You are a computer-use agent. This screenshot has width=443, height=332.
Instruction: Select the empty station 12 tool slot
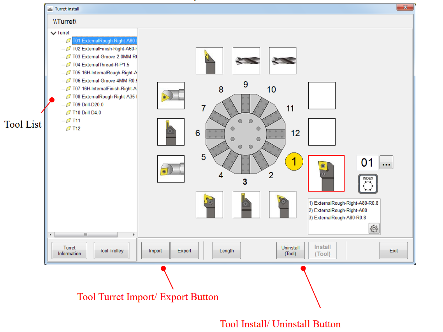(322, 132)
